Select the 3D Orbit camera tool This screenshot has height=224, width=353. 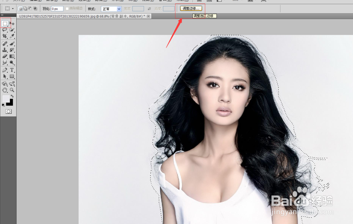coord(12,84)
